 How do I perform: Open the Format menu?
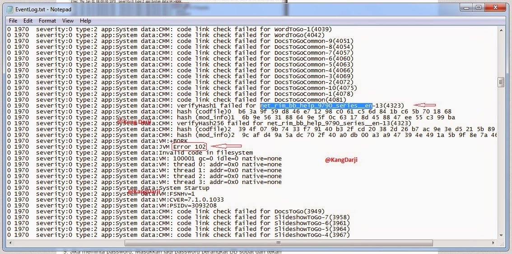(47, 21)
